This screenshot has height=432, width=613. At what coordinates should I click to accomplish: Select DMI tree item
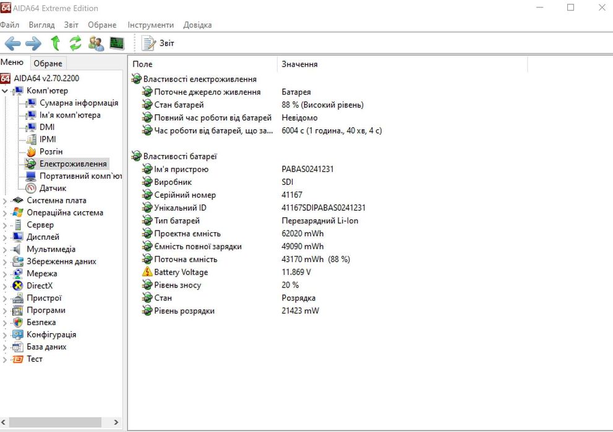click(x=47, y=127)
